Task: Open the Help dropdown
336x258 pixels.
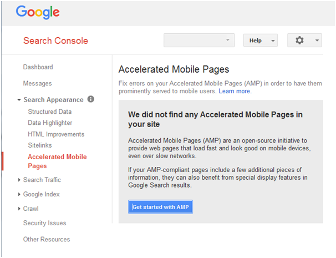Action: click(261, 41)
